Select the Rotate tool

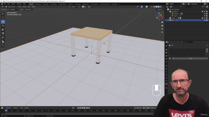coord(3,26)
